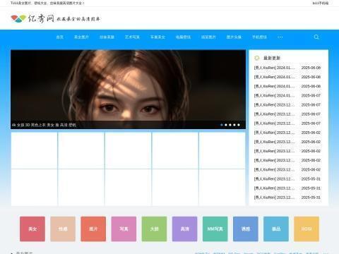Open the 图片头像 nav item
This screenshot has width=339, height=254.
[234, 37]
